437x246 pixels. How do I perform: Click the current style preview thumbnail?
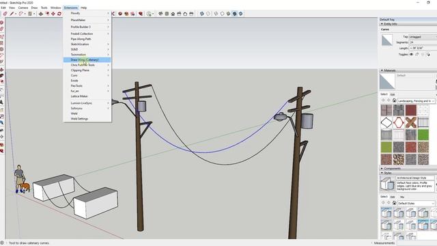(387, 184)
